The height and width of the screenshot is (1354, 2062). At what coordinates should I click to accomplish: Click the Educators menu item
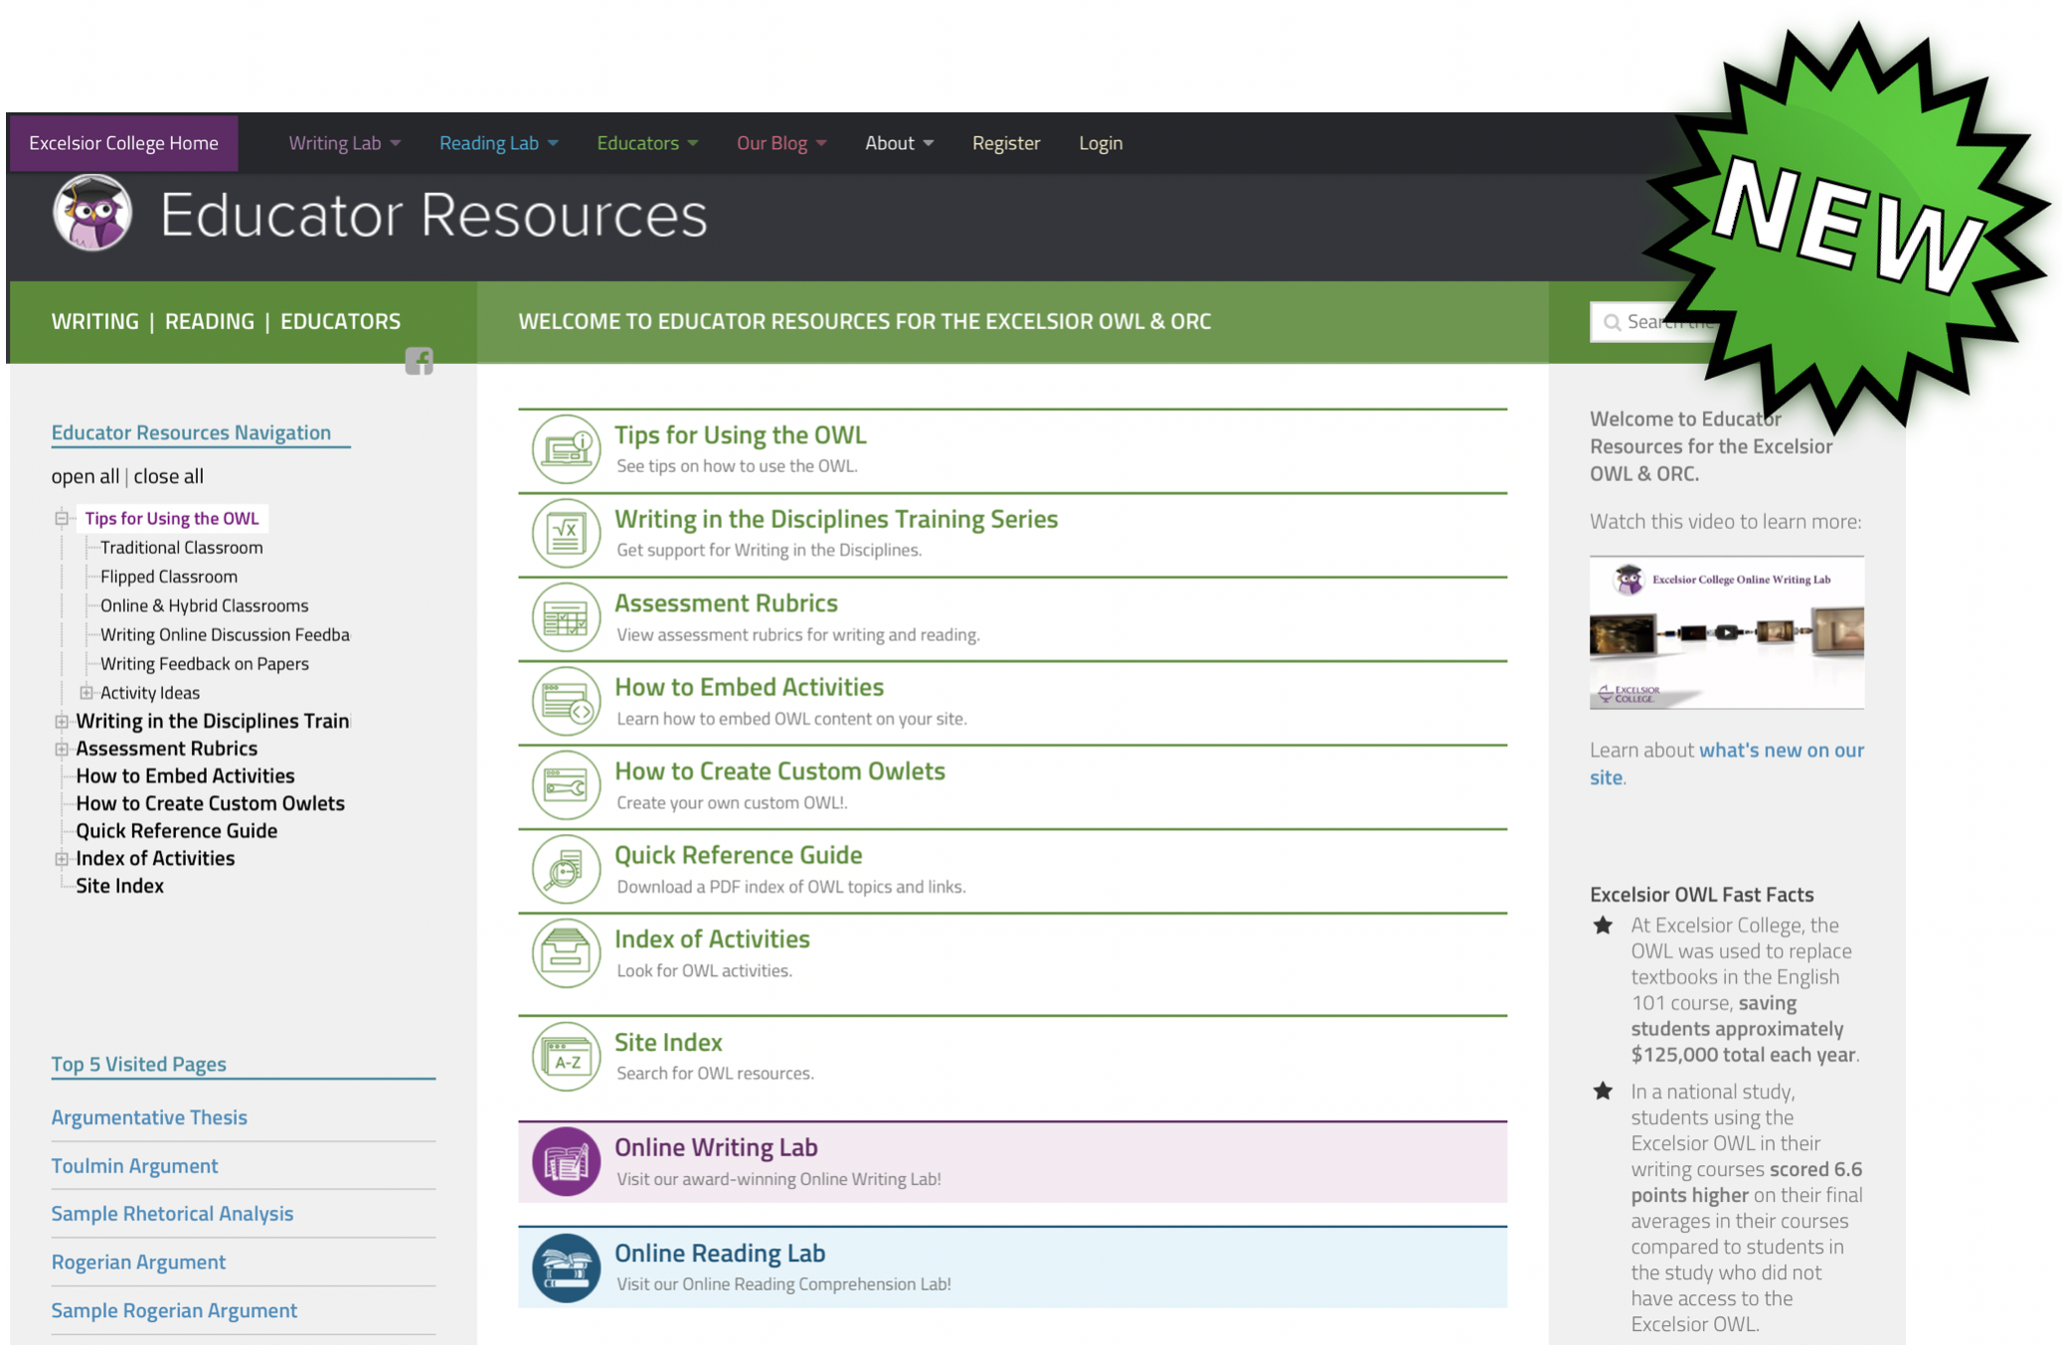636,142
